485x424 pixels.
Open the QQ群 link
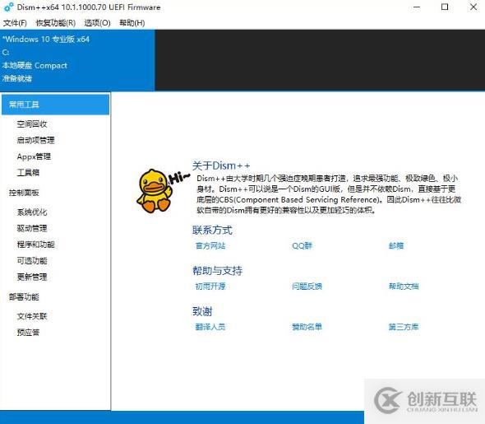(303, 245)
